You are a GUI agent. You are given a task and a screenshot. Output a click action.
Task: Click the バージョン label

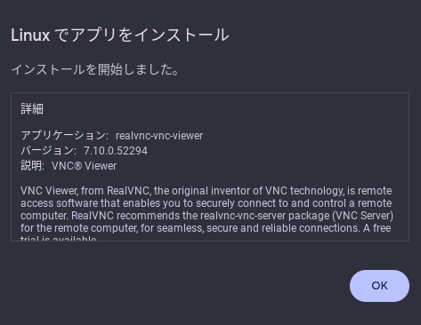pos(49,151)
